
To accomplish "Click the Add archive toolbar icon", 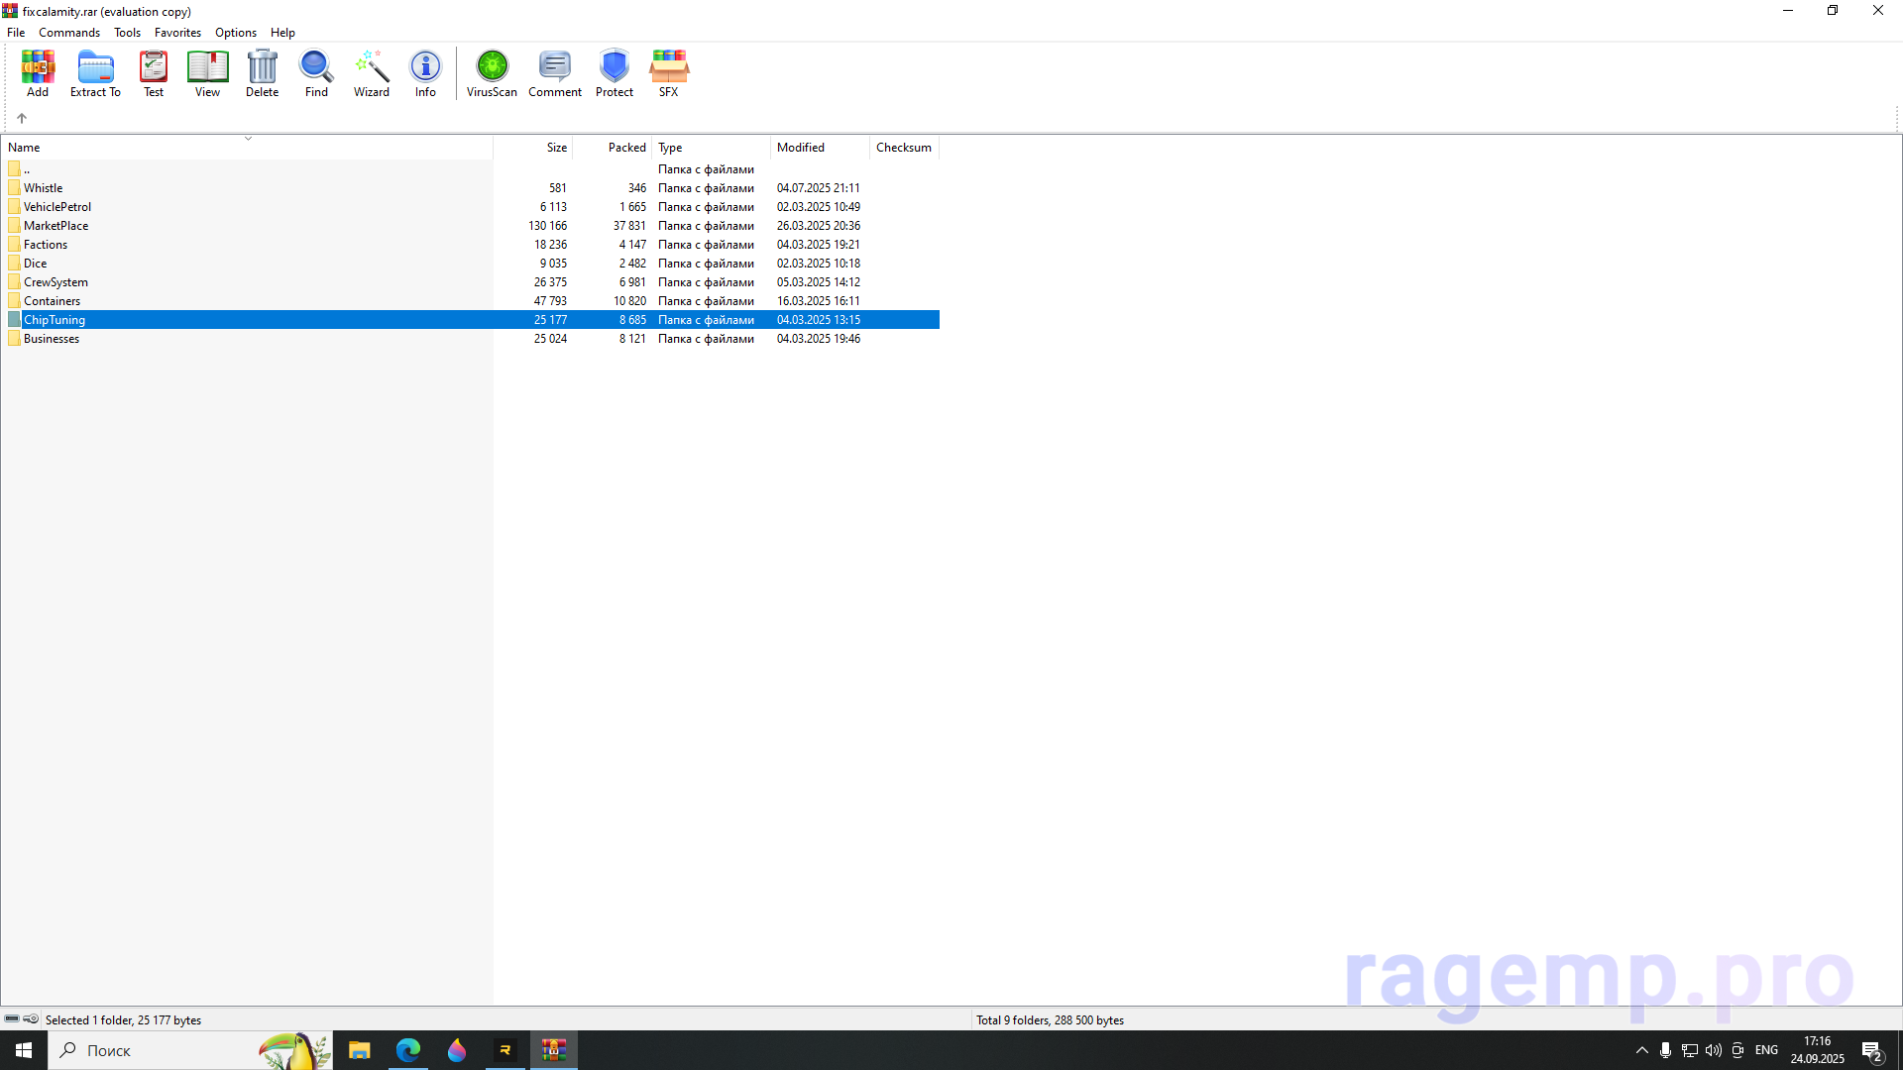I will tap(38, 73).
